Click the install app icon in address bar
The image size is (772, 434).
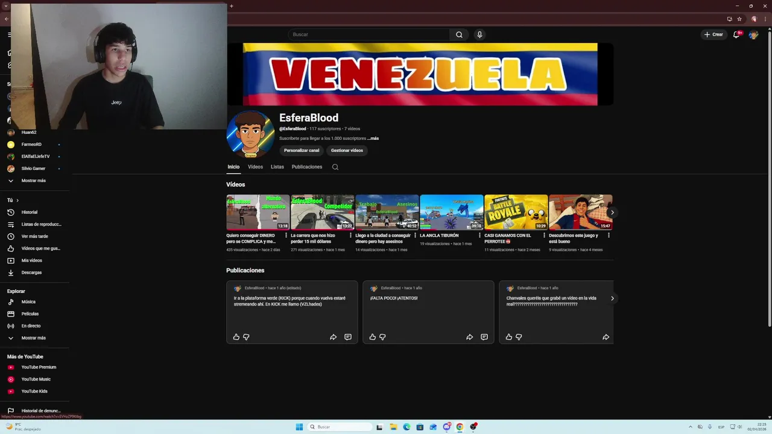coord(729,19)
